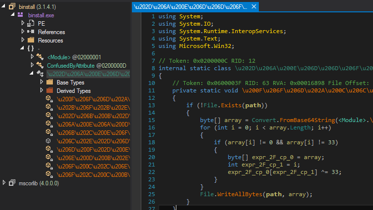Expand the mscorlib (4.0.0.0) node

(x=4, y=182)
